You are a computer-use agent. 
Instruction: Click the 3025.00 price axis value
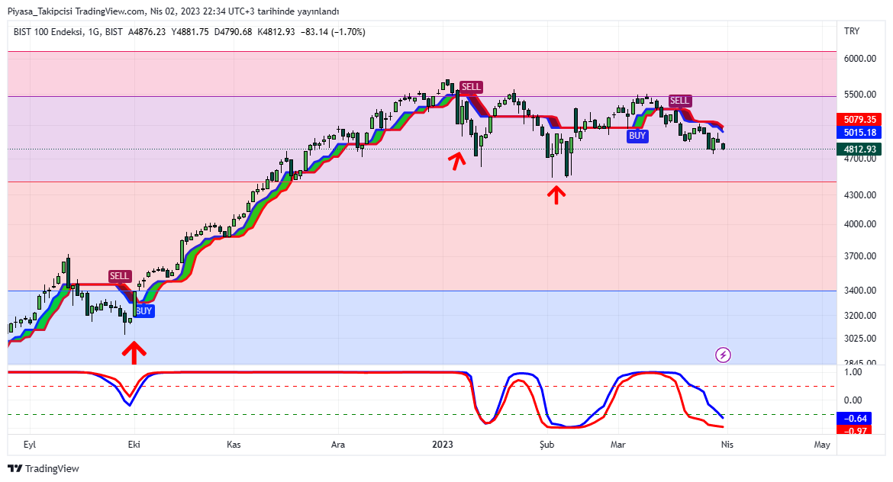(x=860, y=339)
